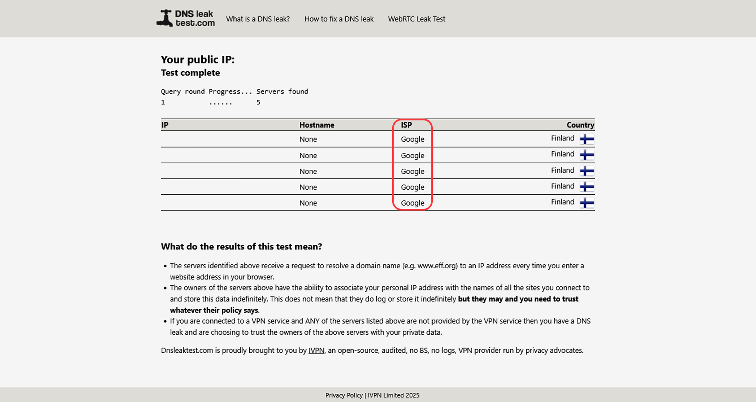Viewport: 756px width, 402px height.
Task: Click the Finland flag in fourth row
Action: 587,187
